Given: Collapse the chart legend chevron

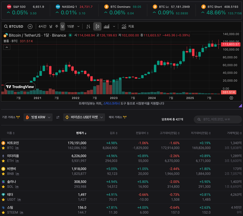Looking at the screenshot, I should point(7,47).
